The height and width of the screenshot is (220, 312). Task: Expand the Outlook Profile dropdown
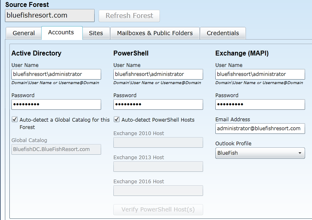[x=260, y=153]
